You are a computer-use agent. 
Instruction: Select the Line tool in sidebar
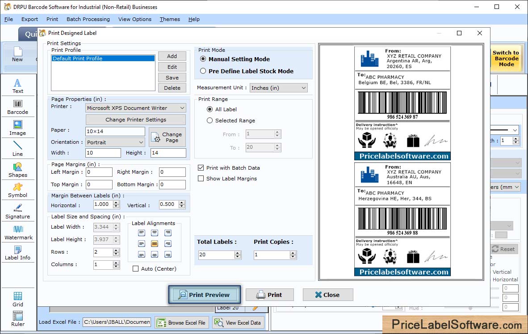[17, 149]
